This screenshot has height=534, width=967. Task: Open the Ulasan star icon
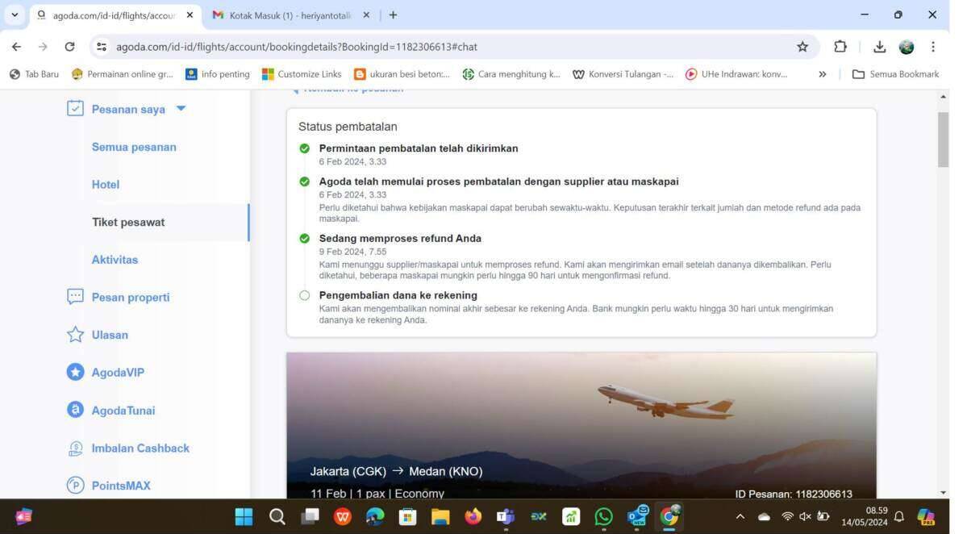click(75, 335)
